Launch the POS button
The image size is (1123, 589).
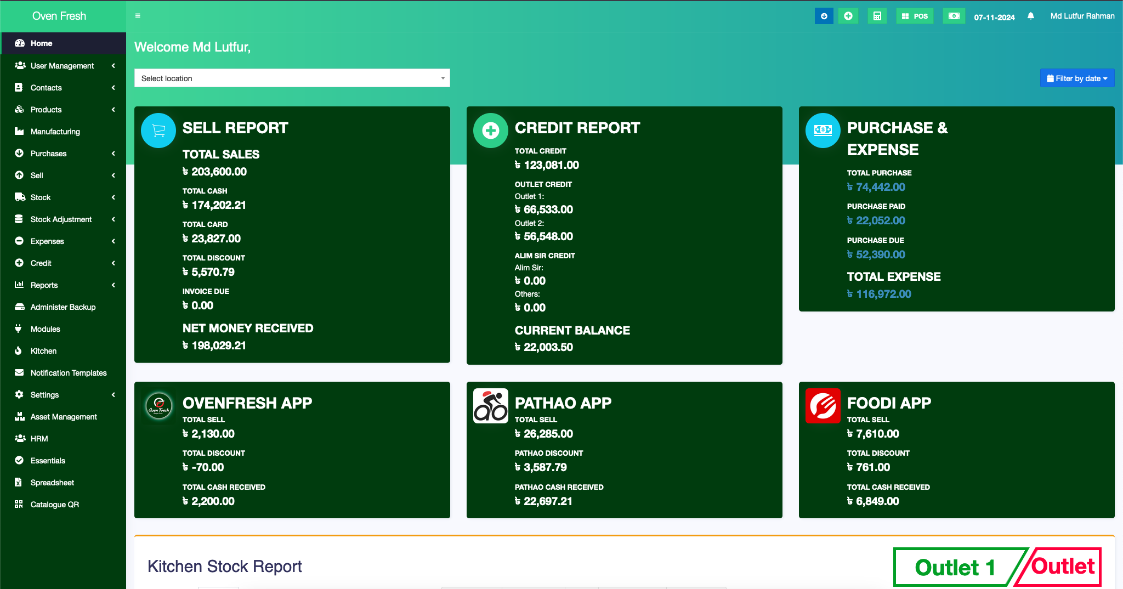coord(915,16)
